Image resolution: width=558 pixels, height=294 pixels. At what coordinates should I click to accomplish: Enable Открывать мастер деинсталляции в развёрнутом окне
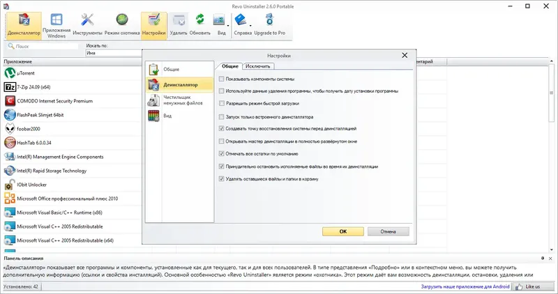pos(221,141)
